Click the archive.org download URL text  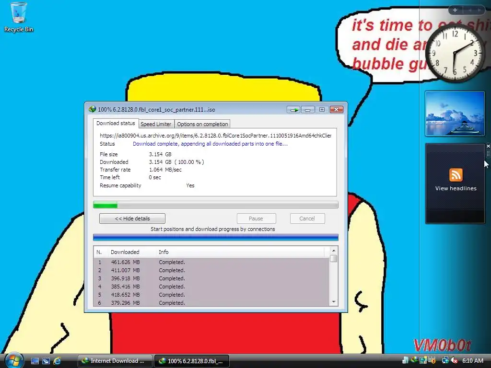pos(215,136)
